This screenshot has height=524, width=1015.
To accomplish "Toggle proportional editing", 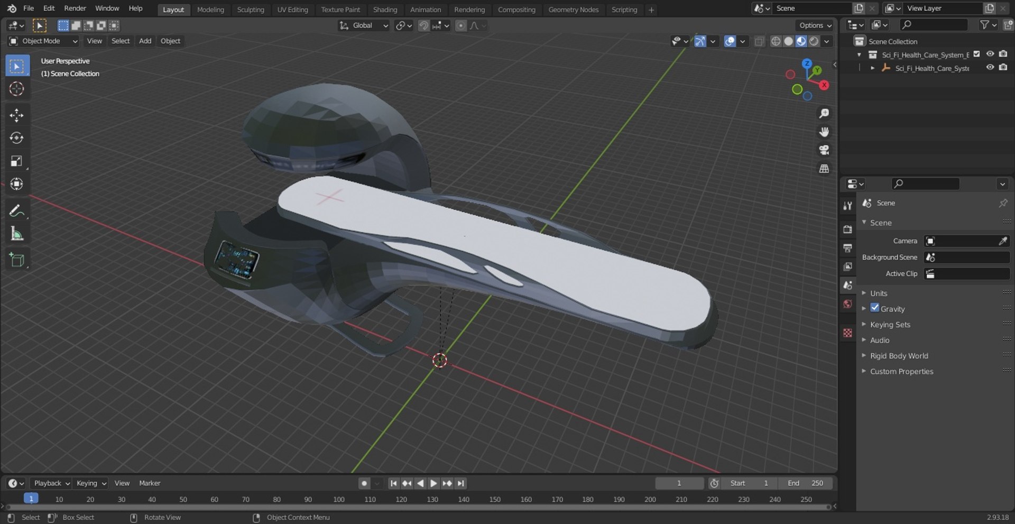I will 461,25.
